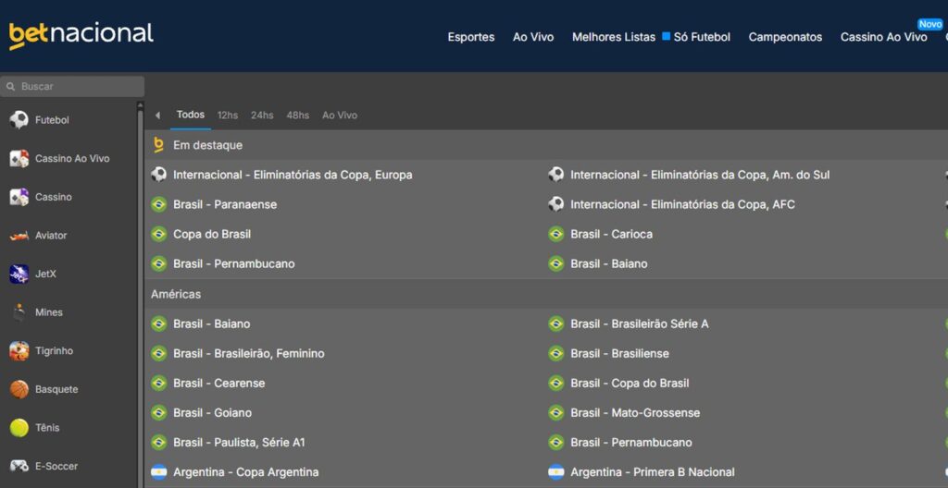Click Brazil flag beside Brasil - Goiano
Screen dimensions: 948x488
[159, 412]
